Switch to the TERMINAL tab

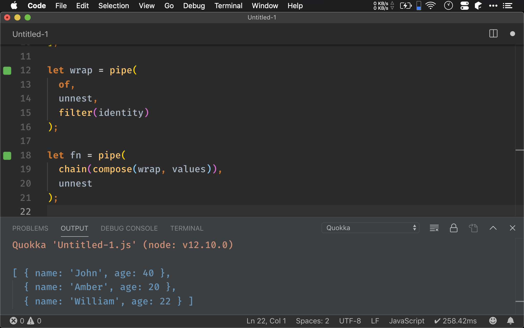pos(187,228)
